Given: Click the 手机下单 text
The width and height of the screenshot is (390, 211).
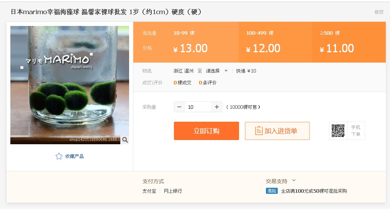Looking at the screenshot, I should [x=356, y=131].
